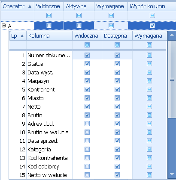Image resolution: width=176 pixels, height=180 pixels.
Task: Check Aktywne for operator A
Action: 79,26
